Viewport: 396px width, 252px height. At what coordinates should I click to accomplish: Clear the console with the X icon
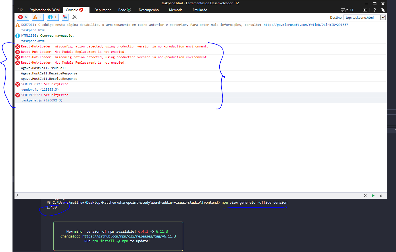[74, 17]
